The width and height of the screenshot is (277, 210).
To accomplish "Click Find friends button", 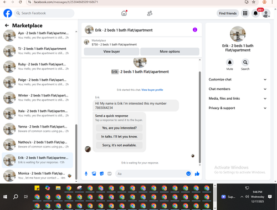I will point(228,13).
